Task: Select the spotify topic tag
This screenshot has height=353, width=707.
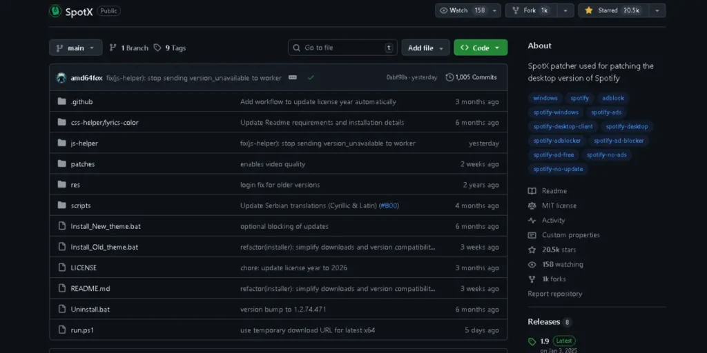Action: [579, 98]
